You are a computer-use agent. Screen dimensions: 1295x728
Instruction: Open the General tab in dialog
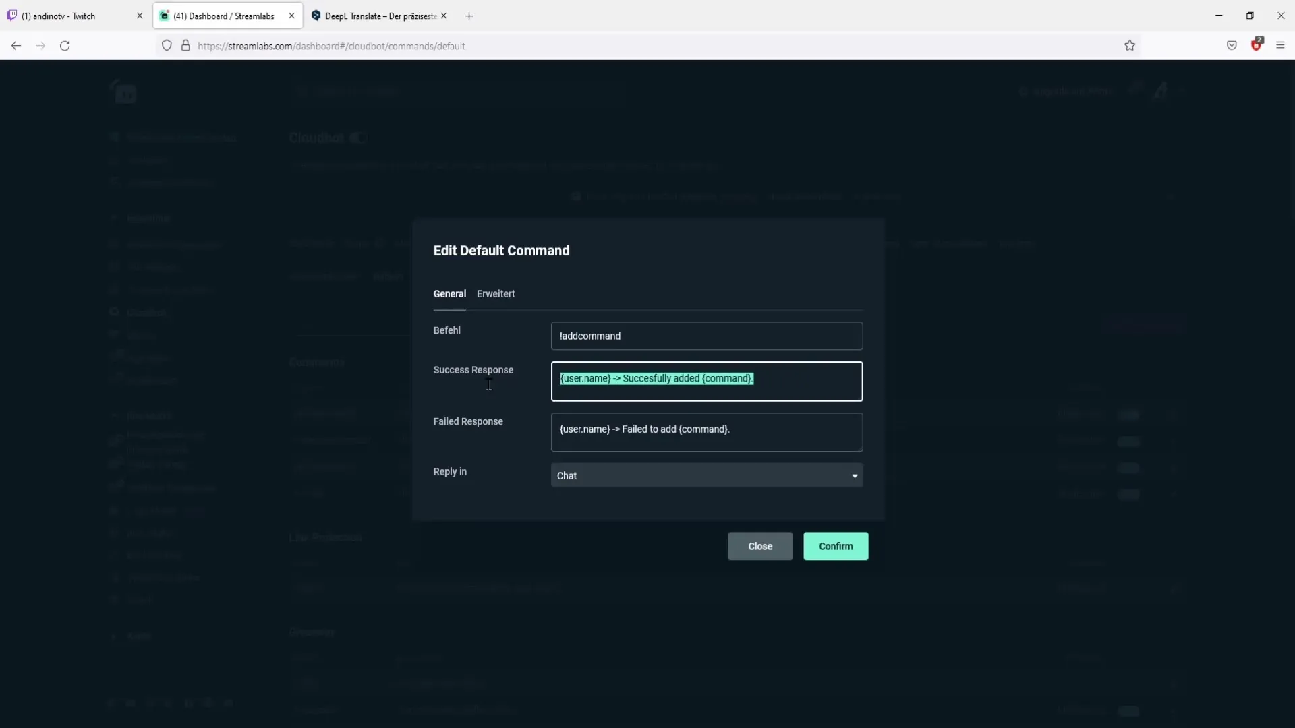pos(449,294)
